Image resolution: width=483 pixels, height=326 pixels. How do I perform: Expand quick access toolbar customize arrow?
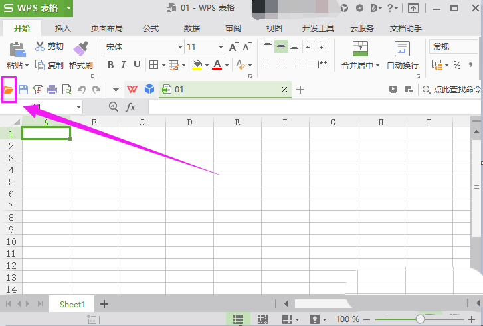pos(116,90)
